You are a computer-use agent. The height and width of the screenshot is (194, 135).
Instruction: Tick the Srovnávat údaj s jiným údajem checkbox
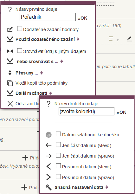click(20, 51)
